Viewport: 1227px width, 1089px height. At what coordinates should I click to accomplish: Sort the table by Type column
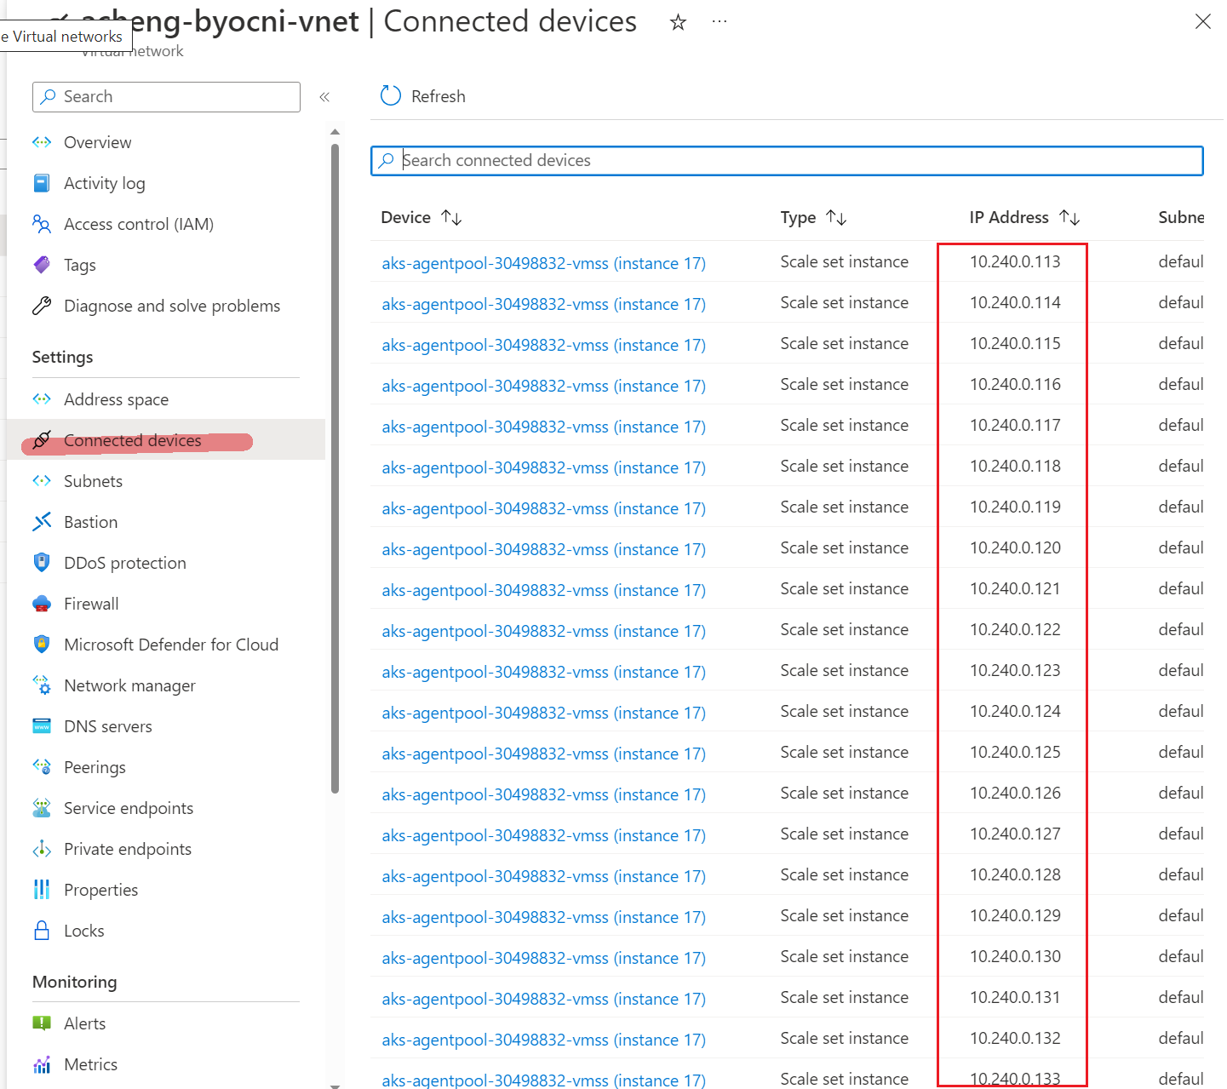[x=837, y=218]
